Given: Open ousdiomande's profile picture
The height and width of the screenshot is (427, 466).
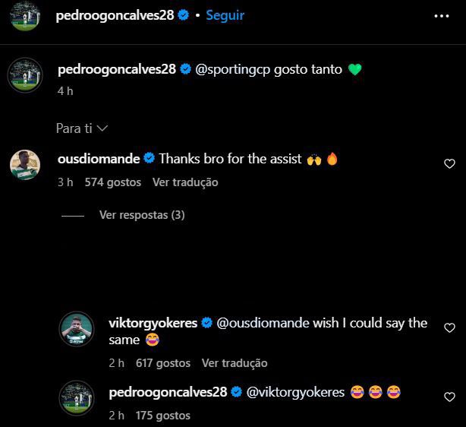Looking at the screenshot, I should coord(24,164).
